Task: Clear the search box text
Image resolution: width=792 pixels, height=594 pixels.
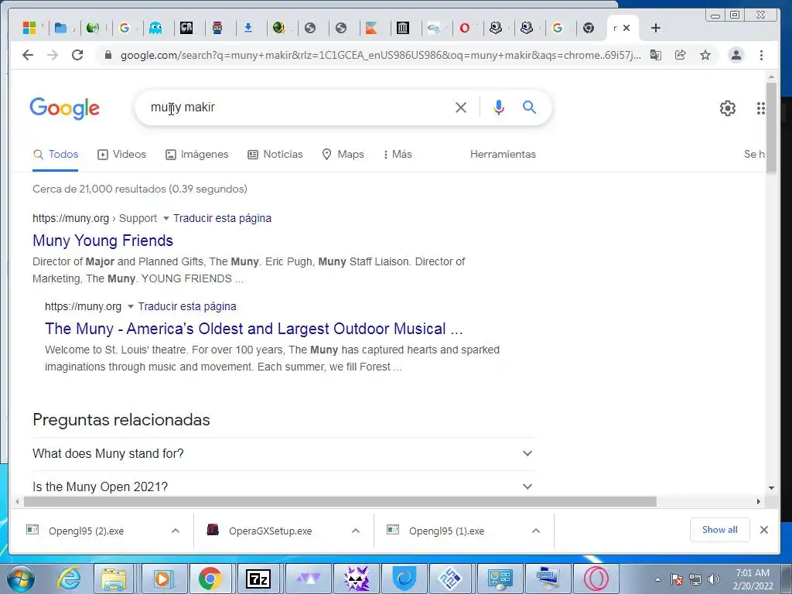Action: [x=461, y=107]
